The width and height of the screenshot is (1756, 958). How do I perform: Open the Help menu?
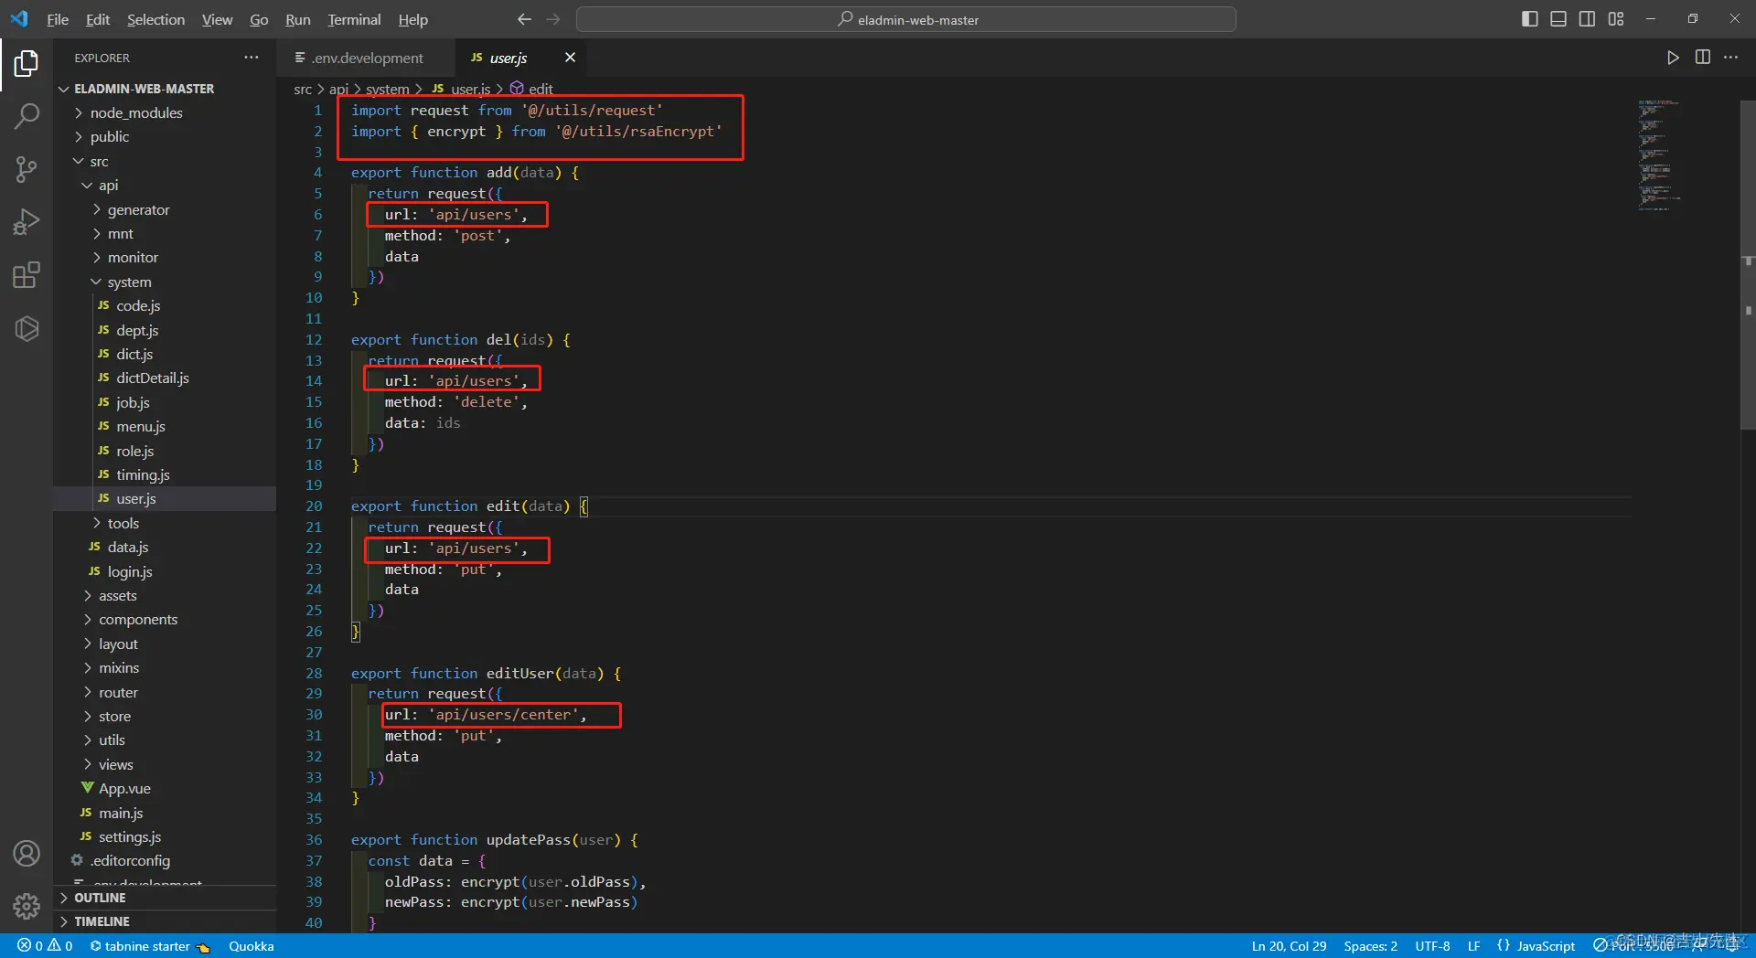[x=413, y=19]
